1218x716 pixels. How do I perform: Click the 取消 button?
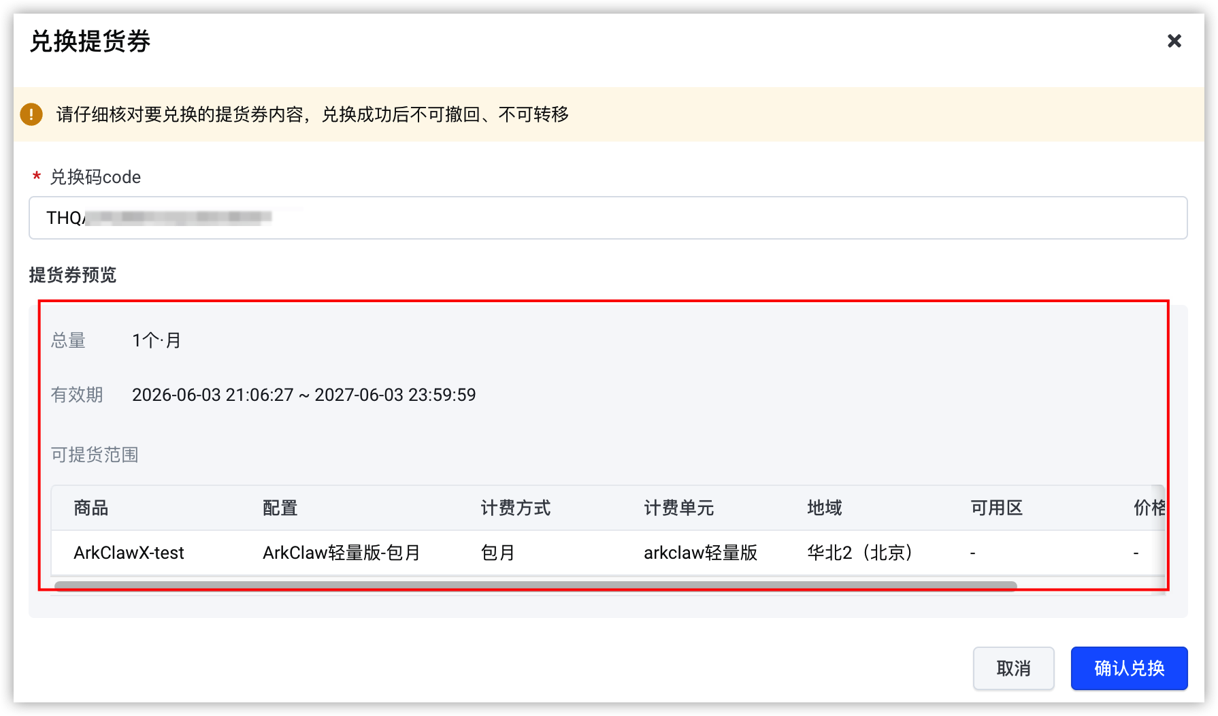click(x=1013, y=668)
